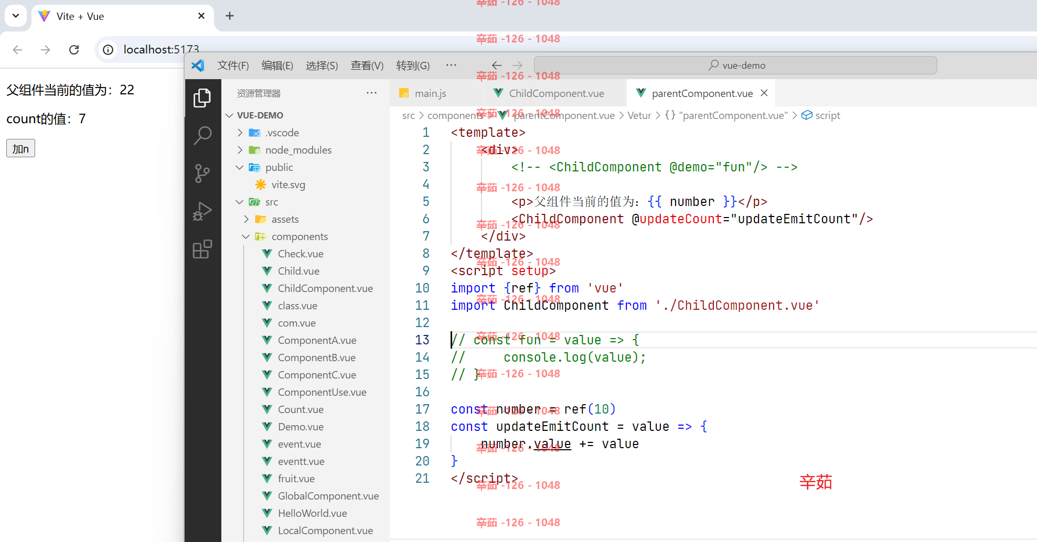This screenshot has height=542, width=1037.
Task: Open the Extensions view
Action: 202,250
